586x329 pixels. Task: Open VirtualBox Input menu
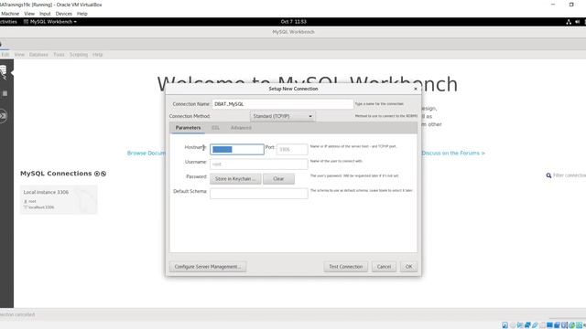45,14
